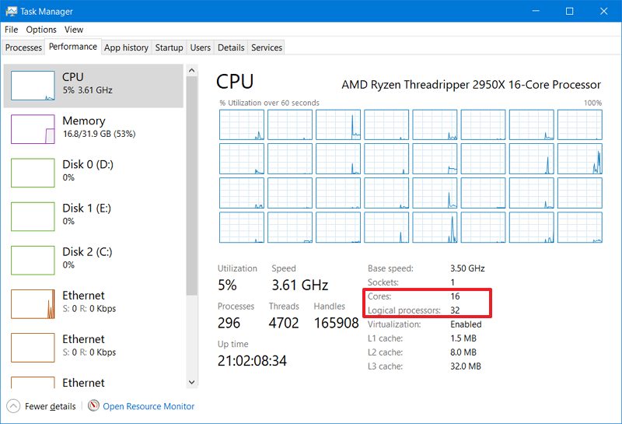
Task: Click the Cores value 16
Action: coord(455,296)
